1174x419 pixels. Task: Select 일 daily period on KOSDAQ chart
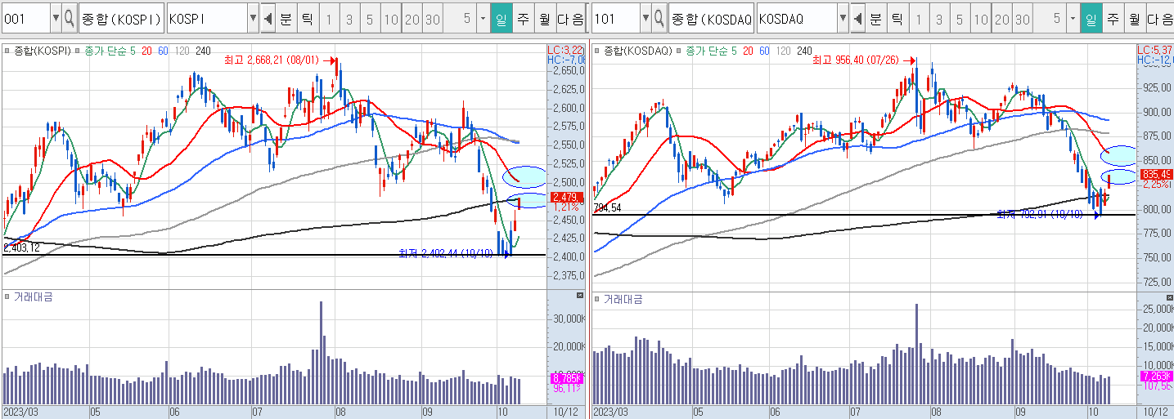[x=1091, y=18]
